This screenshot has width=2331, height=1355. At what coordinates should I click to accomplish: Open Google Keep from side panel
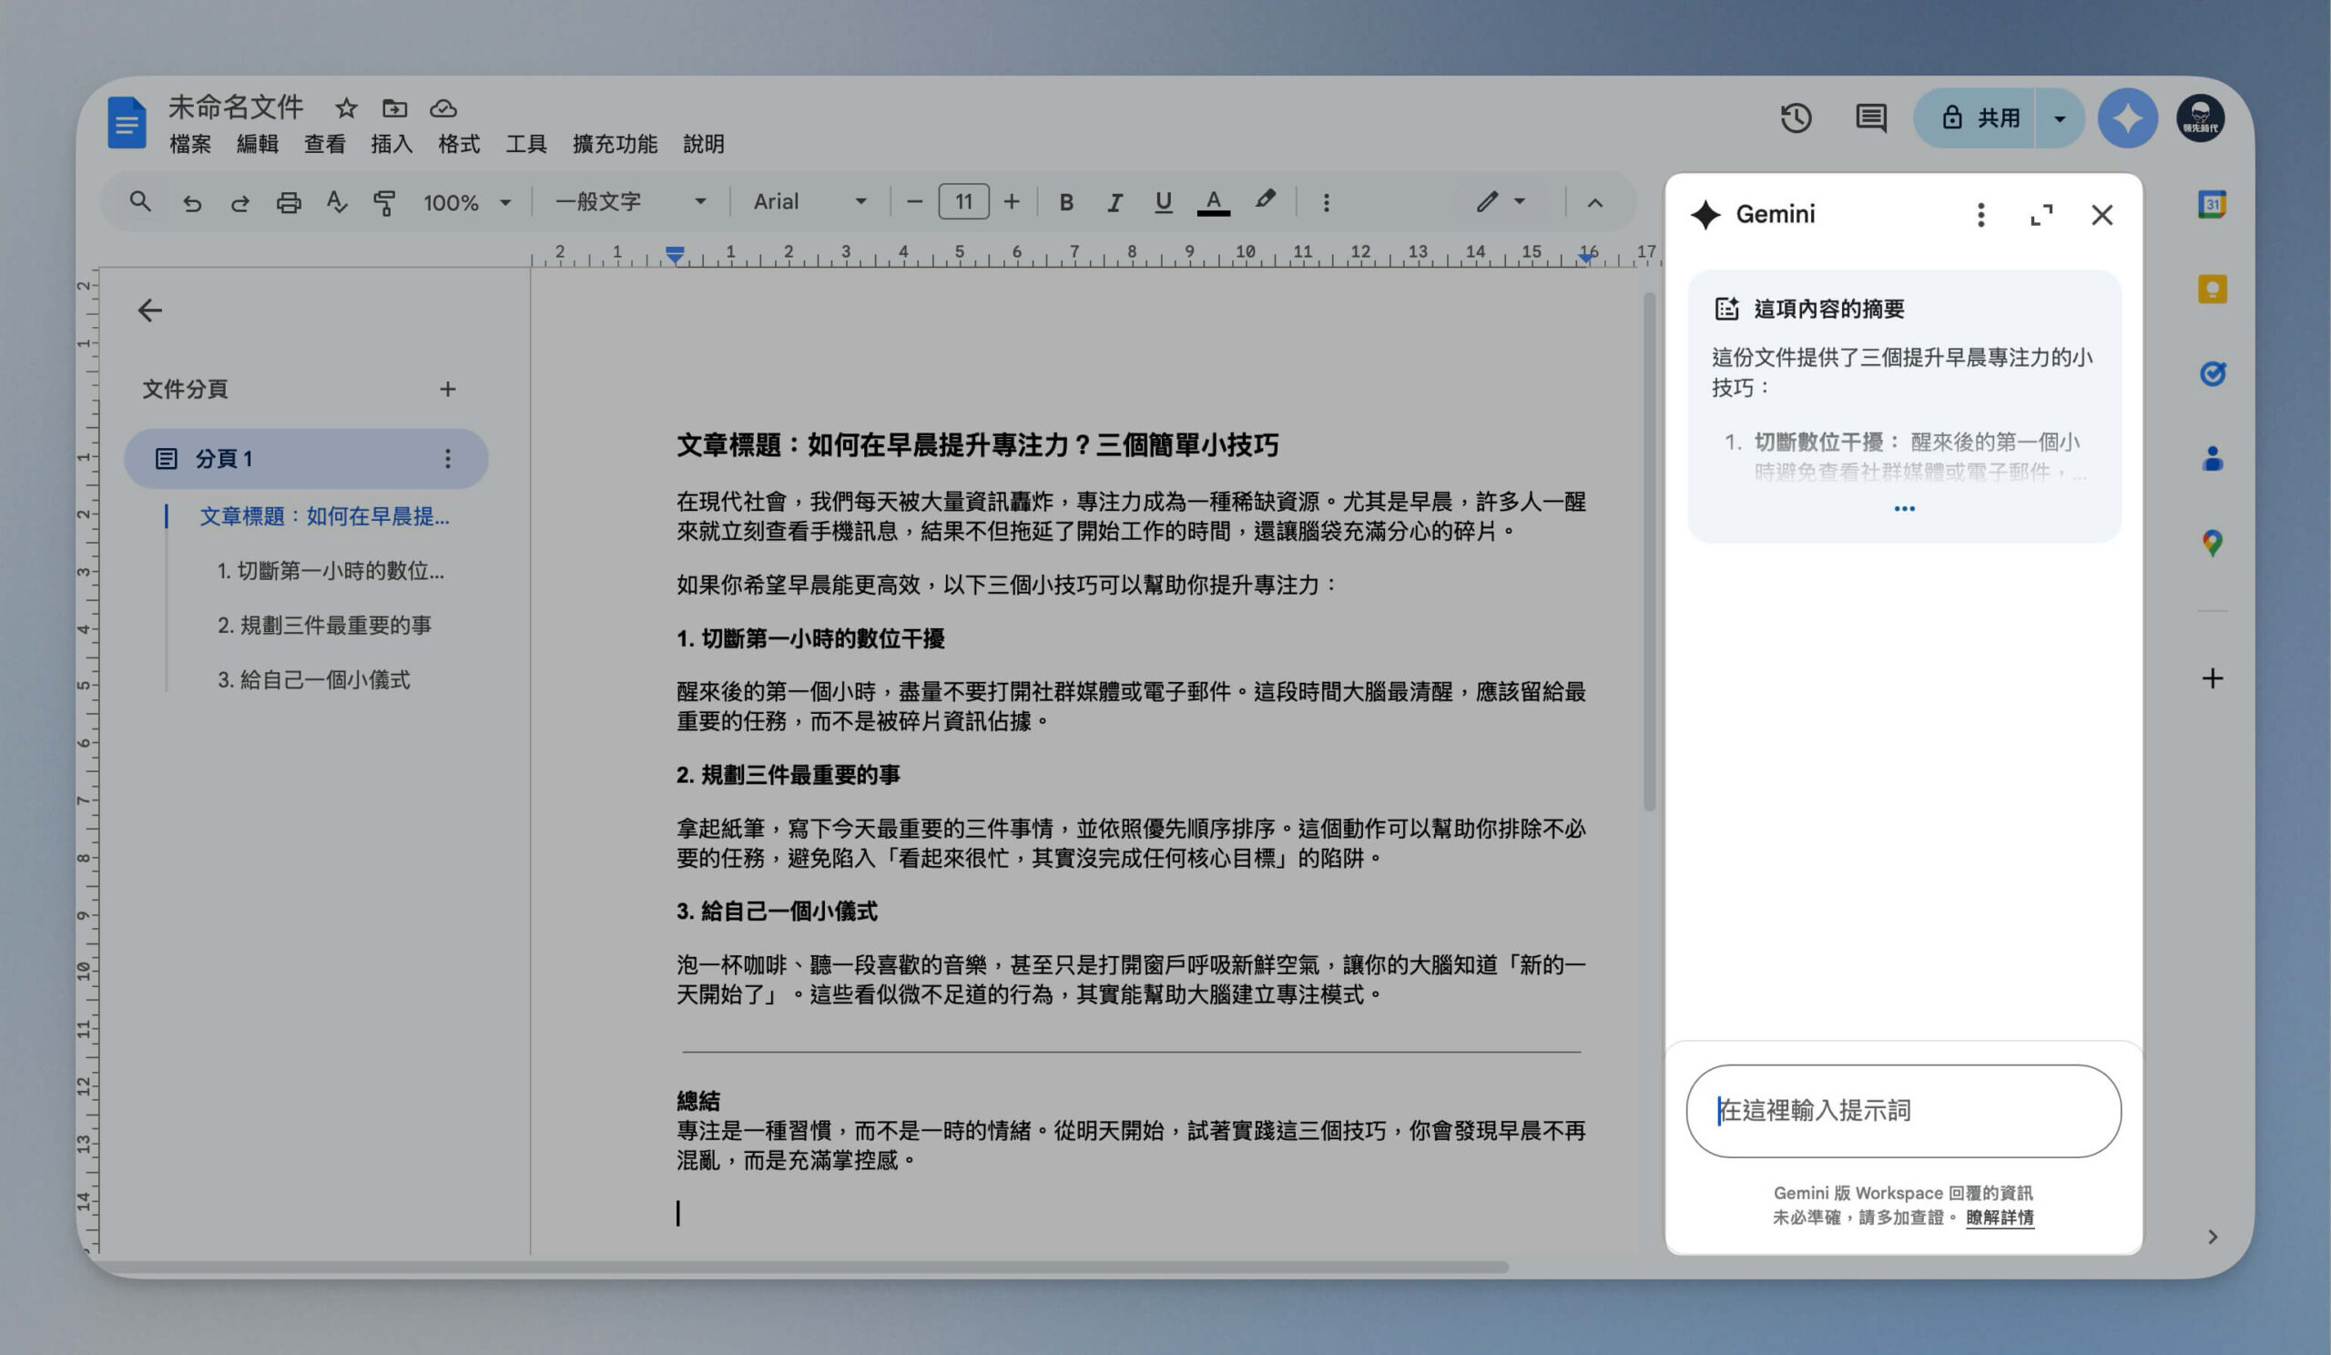(2212, 290)
